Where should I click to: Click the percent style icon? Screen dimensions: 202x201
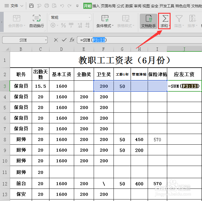click(63, 25)
